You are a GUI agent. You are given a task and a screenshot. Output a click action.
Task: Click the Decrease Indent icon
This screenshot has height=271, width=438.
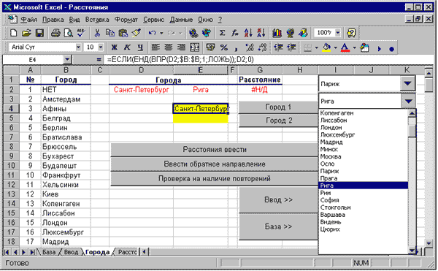point(279,47)
